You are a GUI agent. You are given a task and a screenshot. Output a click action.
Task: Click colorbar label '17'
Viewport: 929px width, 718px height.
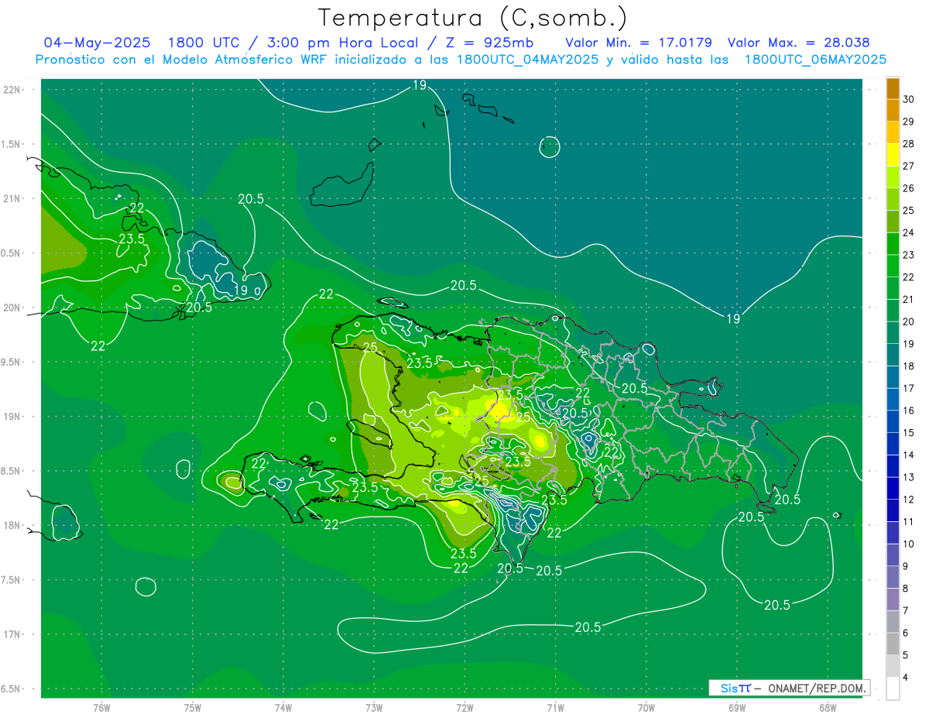[909, 388]
